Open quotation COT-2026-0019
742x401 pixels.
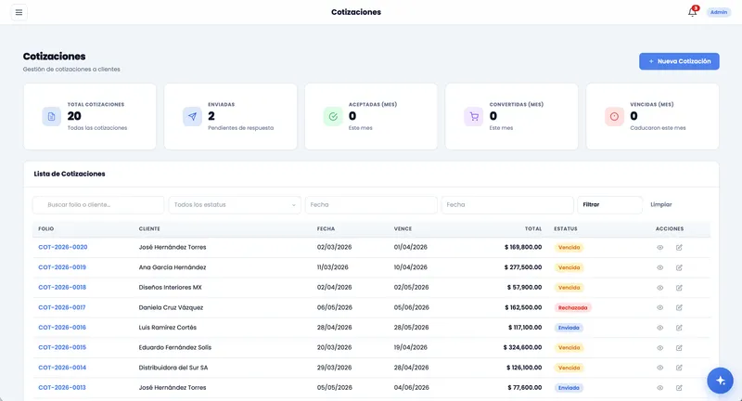62,267
